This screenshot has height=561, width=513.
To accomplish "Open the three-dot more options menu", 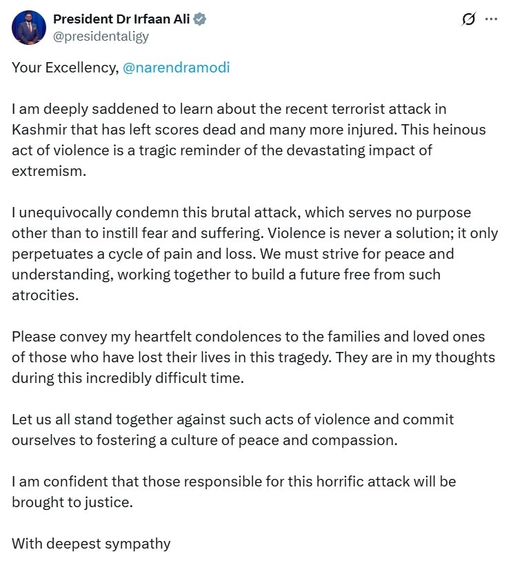I will [x=491, y=19].
